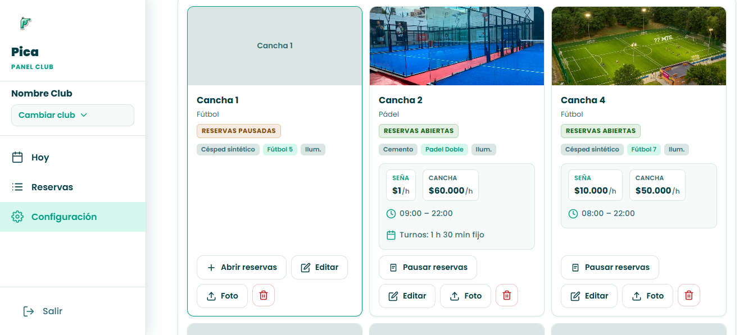The image size is (753, 335).
Task: Click Foto on the Cancha 2 card
Action: click(x=465, y=296)
